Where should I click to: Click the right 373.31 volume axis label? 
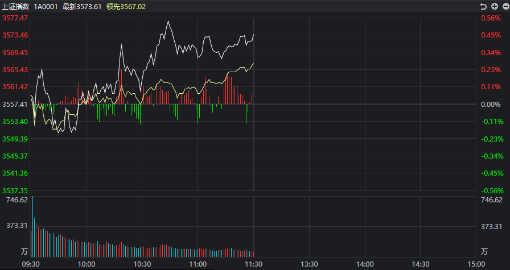coord(492,226)
